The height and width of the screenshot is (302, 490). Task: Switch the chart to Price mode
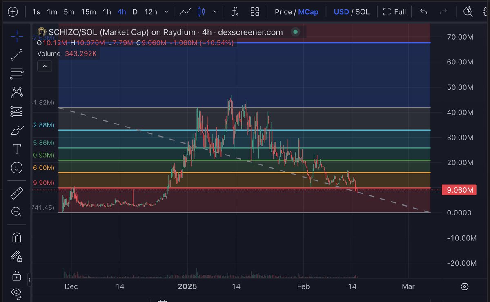pyautogui.click(x=283, y=12)
